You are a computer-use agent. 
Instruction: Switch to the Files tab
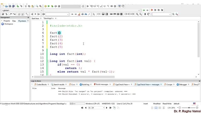pos(14,21)
